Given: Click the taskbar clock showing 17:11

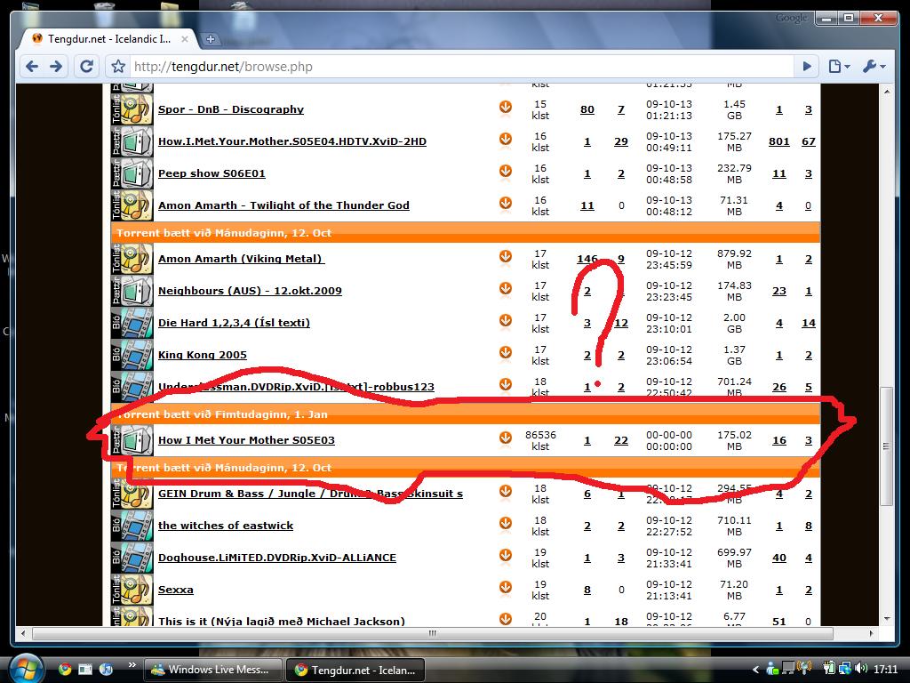Looking at the screenshot, I should point(885,669).
